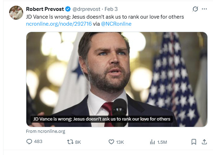Click the blue verified badge
Image resolution: width=213 pixels, height=155 pixels.
click(x=68, y=9)
